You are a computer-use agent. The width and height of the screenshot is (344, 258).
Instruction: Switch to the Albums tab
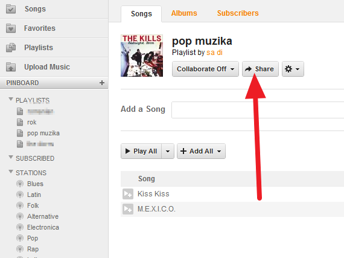[184, 13]
